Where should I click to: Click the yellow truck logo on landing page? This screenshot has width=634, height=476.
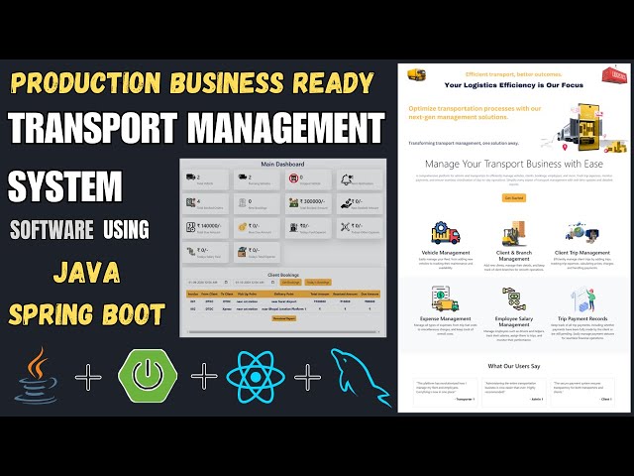[416, 74]
